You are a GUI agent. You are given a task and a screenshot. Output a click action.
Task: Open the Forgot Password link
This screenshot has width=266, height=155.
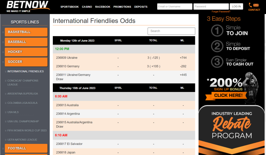click(221, 11)
